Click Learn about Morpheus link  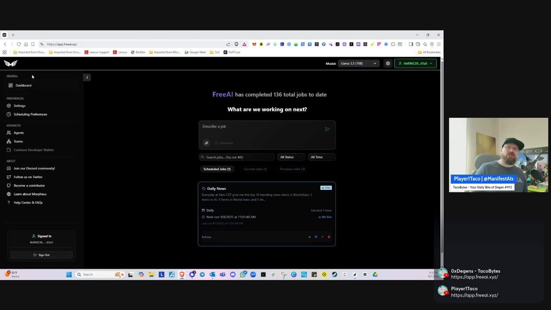(27, 194)
